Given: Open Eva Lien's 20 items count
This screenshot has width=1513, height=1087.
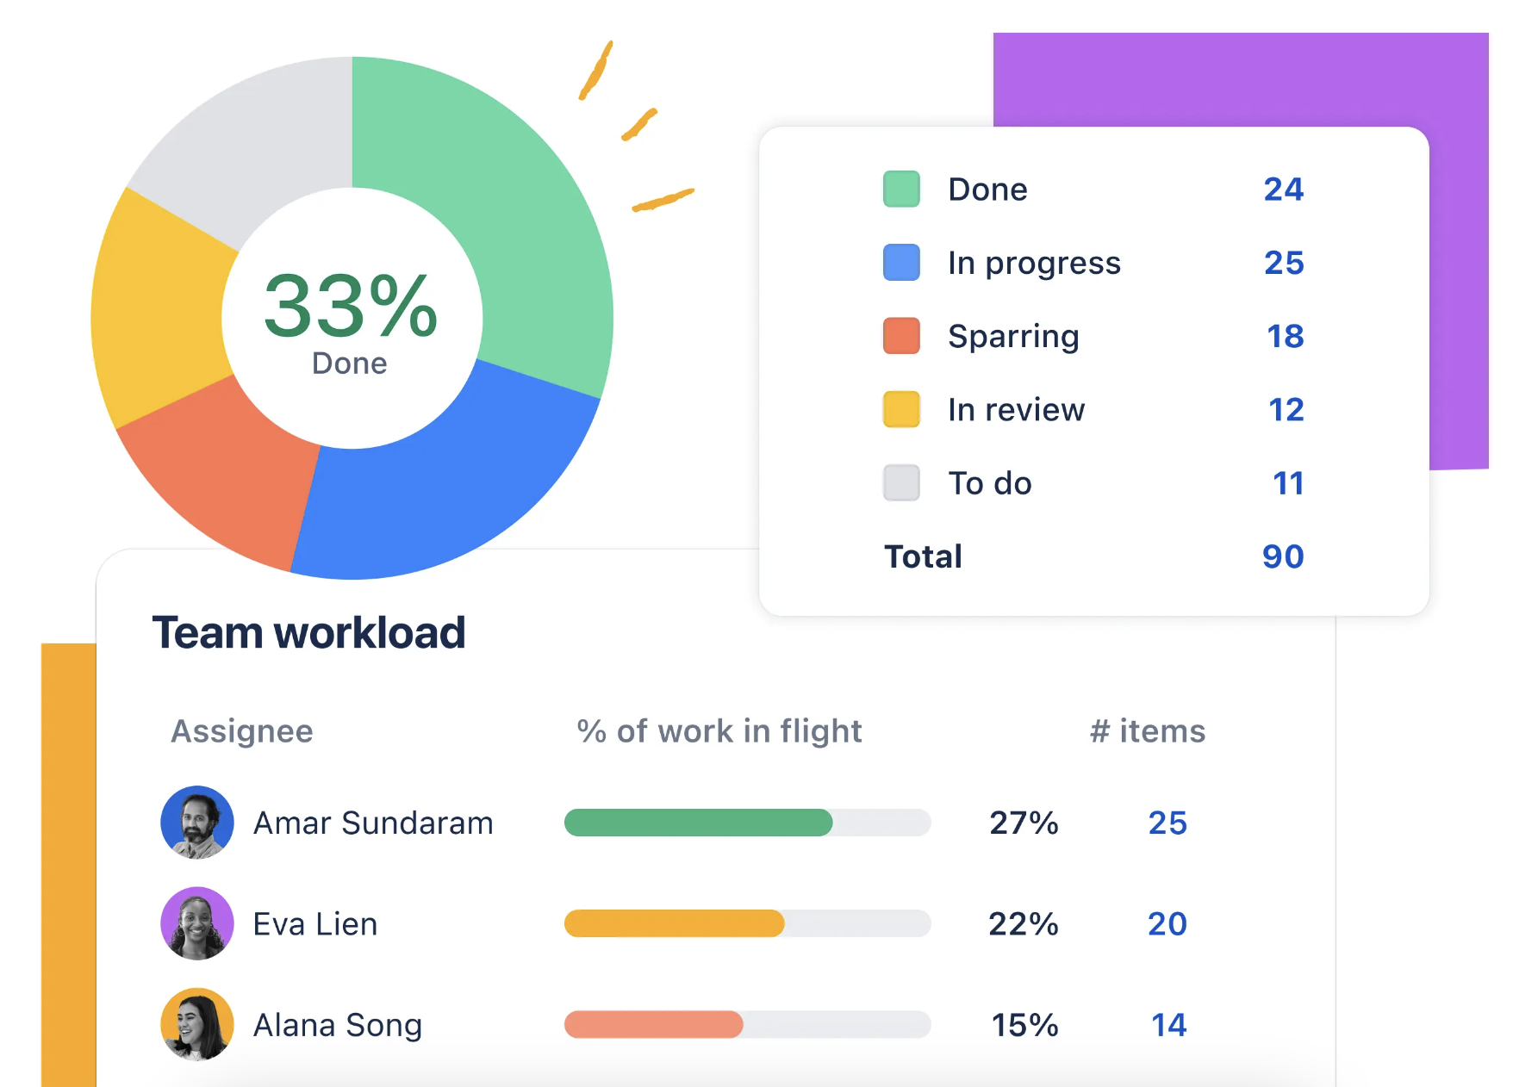Looking at the screenshot, I should [1167, 924].
